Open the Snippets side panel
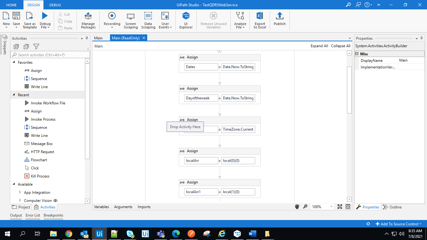This screenshot has width=427, height=240. coord(5,45)
